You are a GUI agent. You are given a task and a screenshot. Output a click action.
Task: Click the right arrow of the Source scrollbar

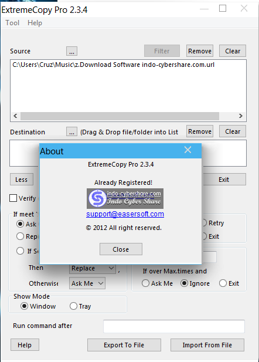click(x=241, y=116)
